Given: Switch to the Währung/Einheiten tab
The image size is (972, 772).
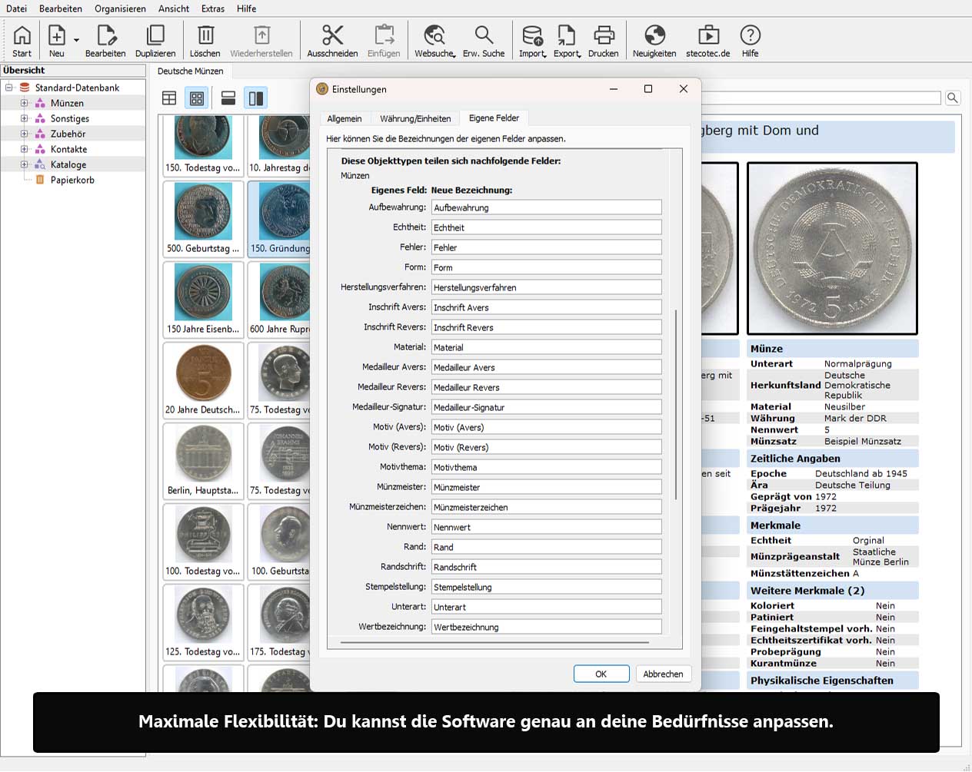Looking at the screenshot, I should 415,118.
